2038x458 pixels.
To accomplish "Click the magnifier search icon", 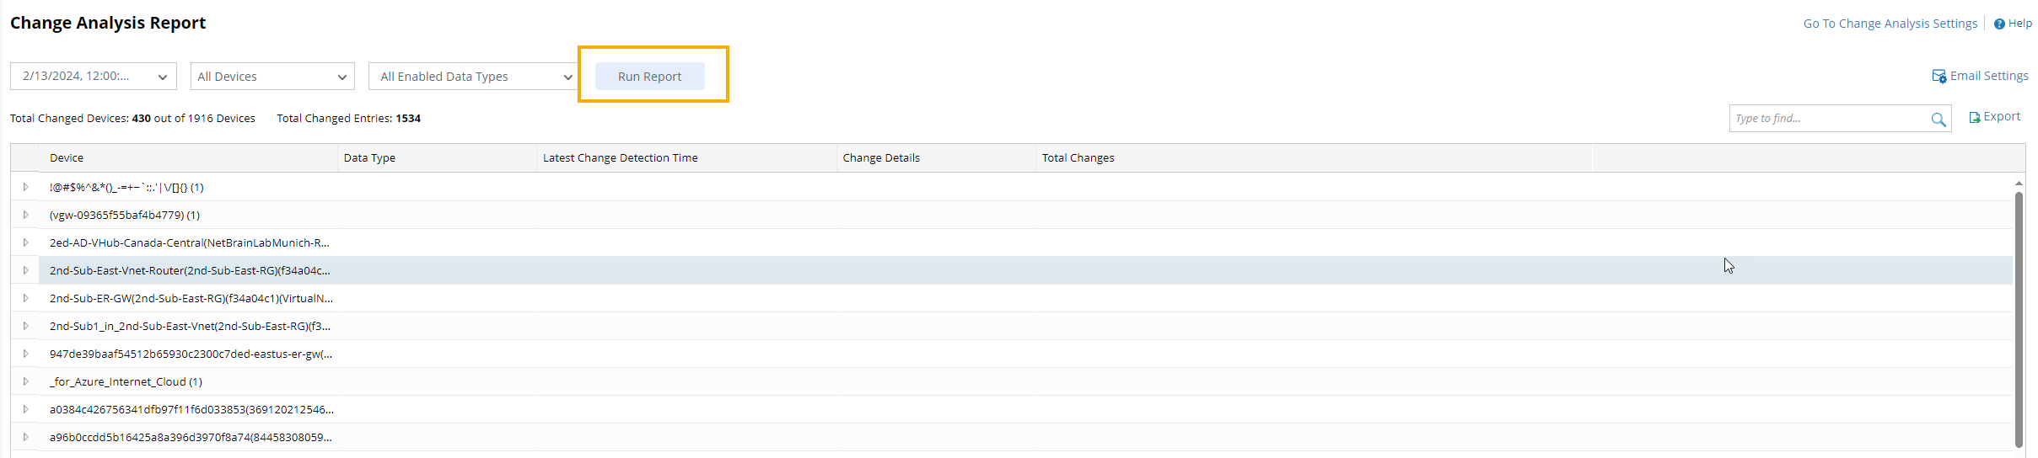I will [x=1939, y=120].
